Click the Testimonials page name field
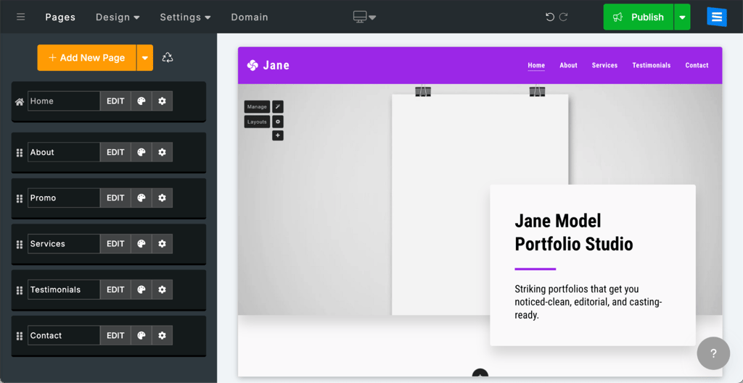 coord(64,290)
